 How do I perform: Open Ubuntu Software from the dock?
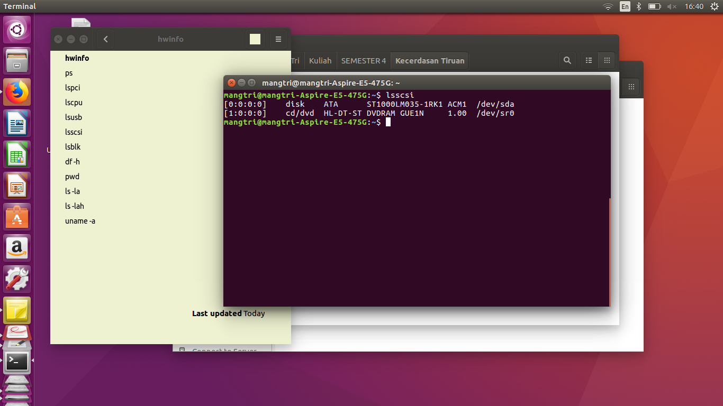[16, 217]
